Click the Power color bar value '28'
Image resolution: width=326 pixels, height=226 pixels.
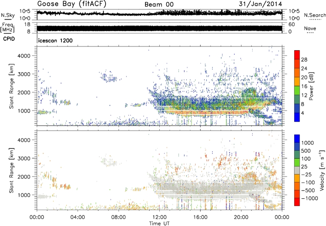point(304,60)
